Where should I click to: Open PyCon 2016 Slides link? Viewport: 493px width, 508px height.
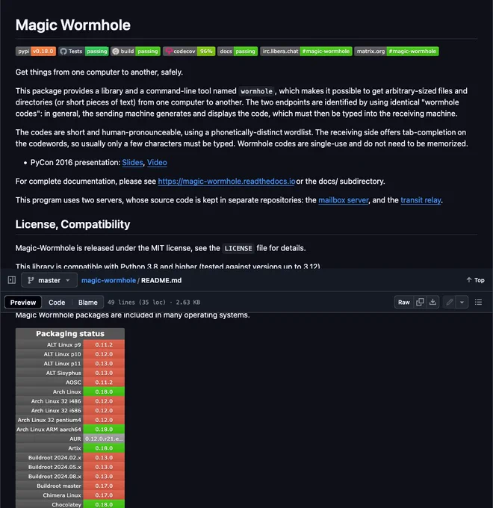132,162
